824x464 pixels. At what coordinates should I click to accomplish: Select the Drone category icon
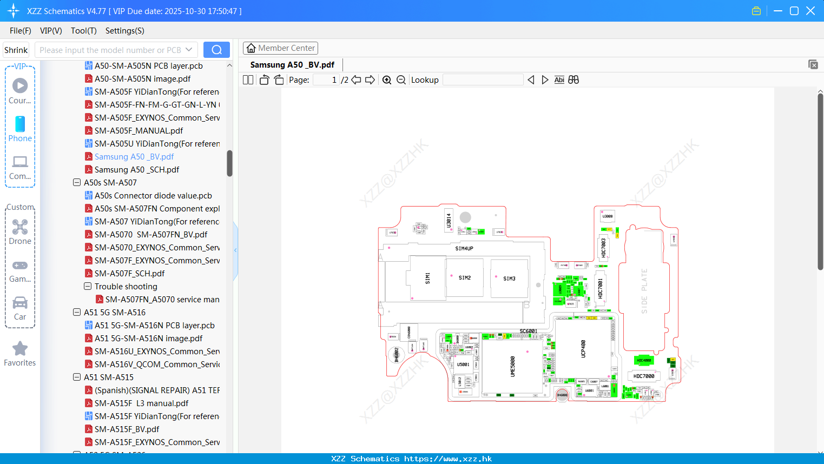point(20,232)
